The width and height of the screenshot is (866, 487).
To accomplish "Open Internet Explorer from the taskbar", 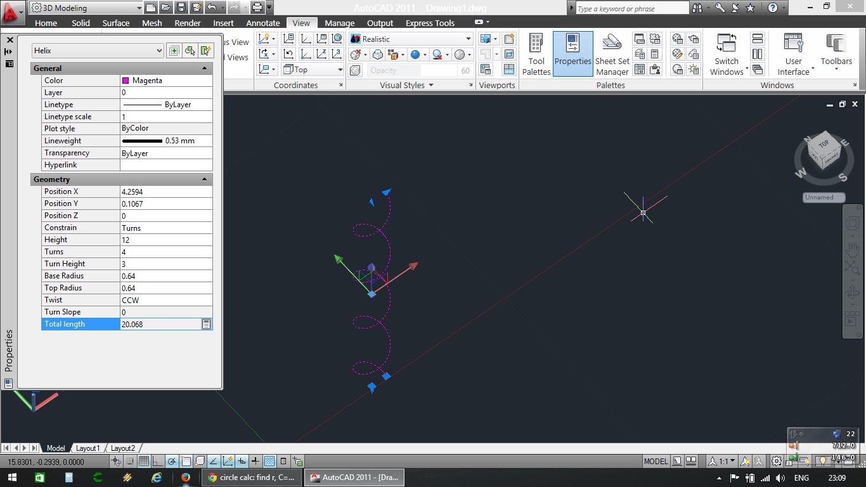I will tap(157, 477).
